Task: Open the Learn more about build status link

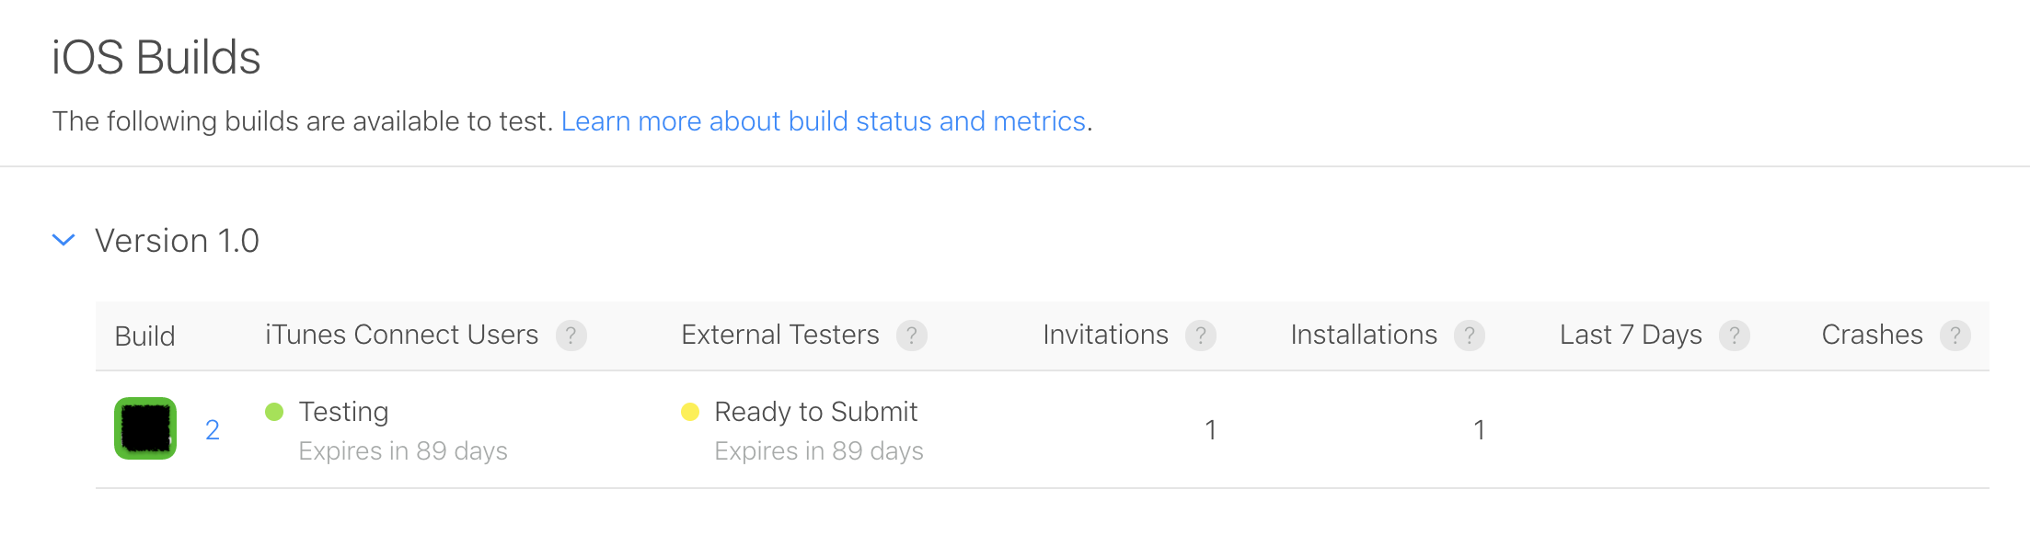Action: coord(825,120)
